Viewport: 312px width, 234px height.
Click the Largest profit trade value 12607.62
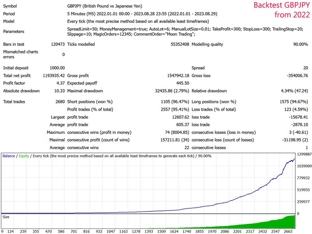pyautogui.click(x=181, y=117)
